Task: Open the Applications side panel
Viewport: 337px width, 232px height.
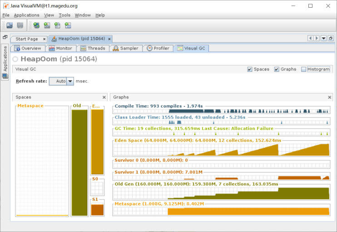Action: [5, 62]
